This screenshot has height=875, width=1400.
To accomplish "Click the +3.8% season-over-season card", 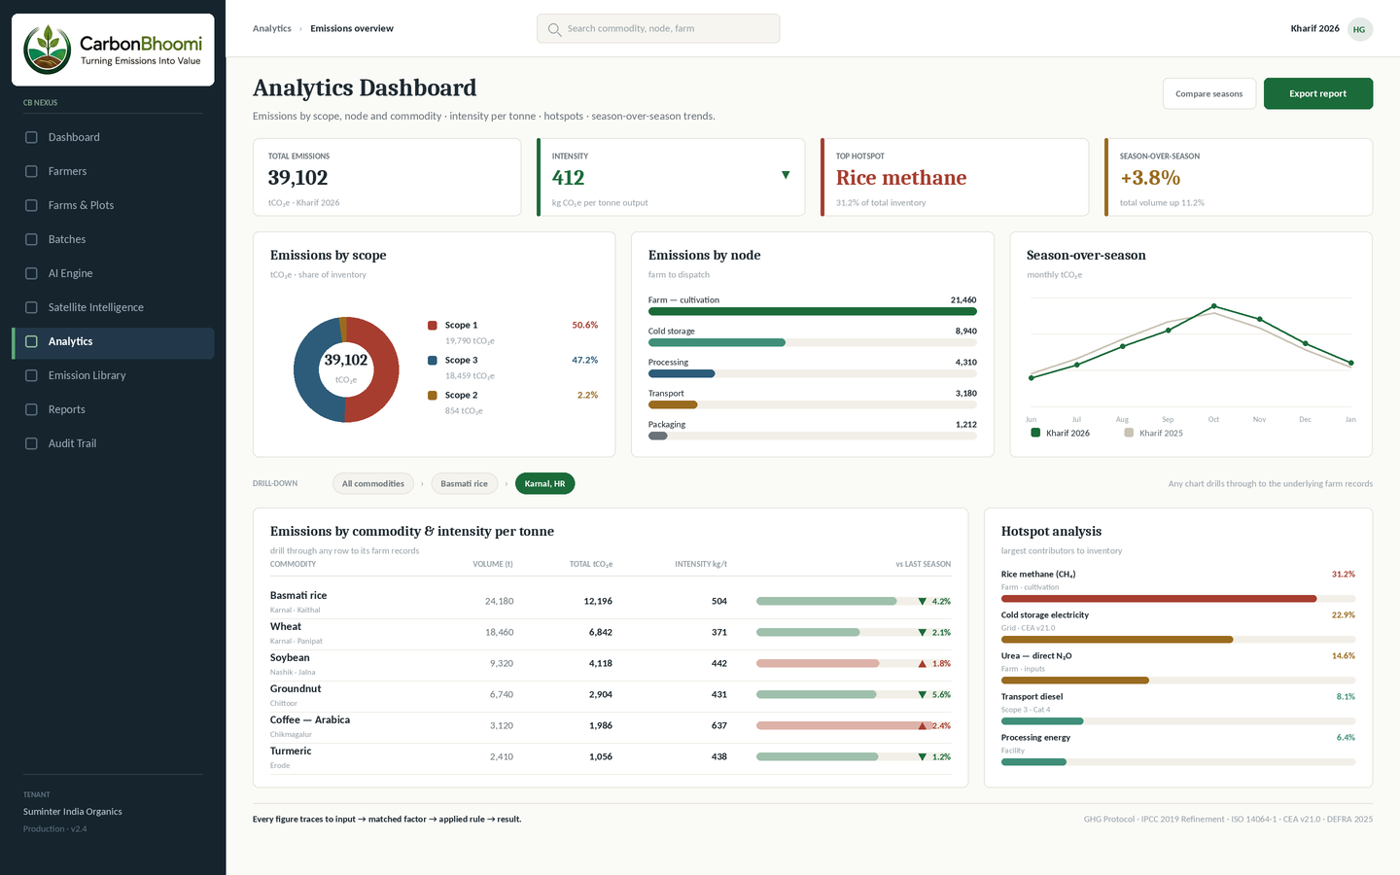I will coord(1239,177).
